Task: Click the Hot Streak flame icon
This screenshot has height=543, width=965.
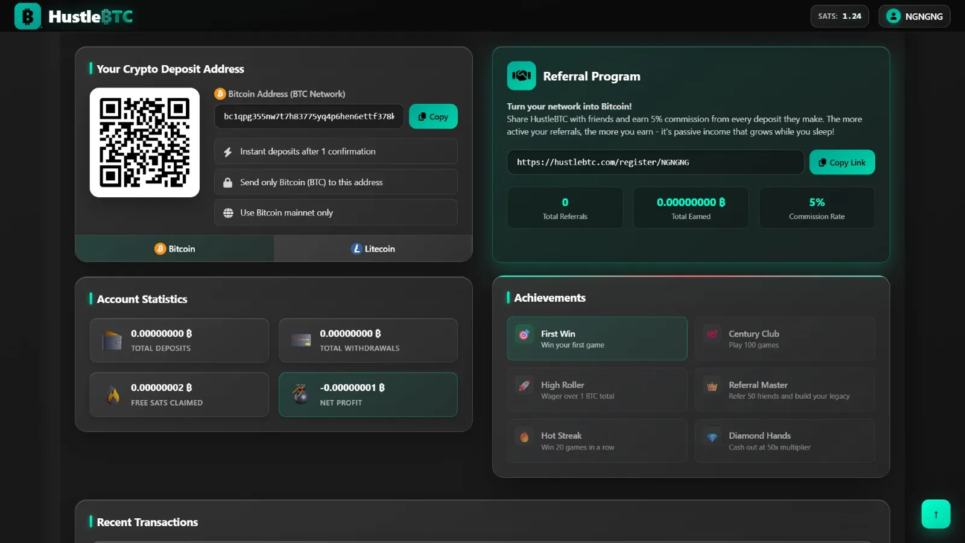Action: [x=524, y=437]
